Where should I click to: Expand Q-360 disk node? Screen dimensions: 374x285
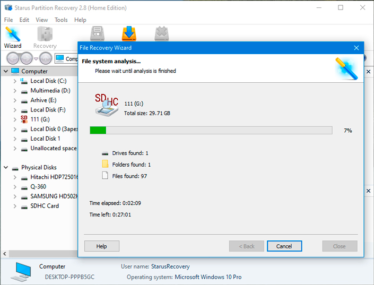tap(15, 187)
